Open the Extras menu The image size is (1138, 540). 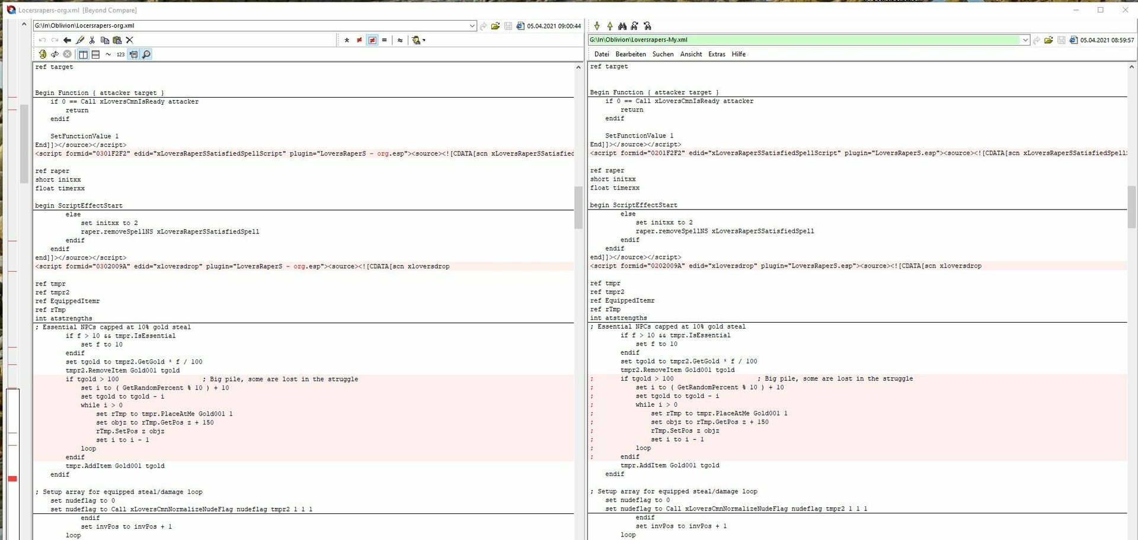point(717,54)
